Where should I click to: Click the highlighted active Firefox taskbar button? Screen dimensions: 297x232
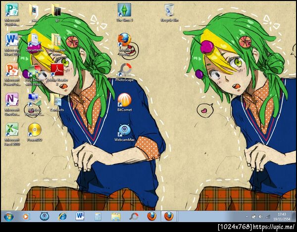[169, 216]
